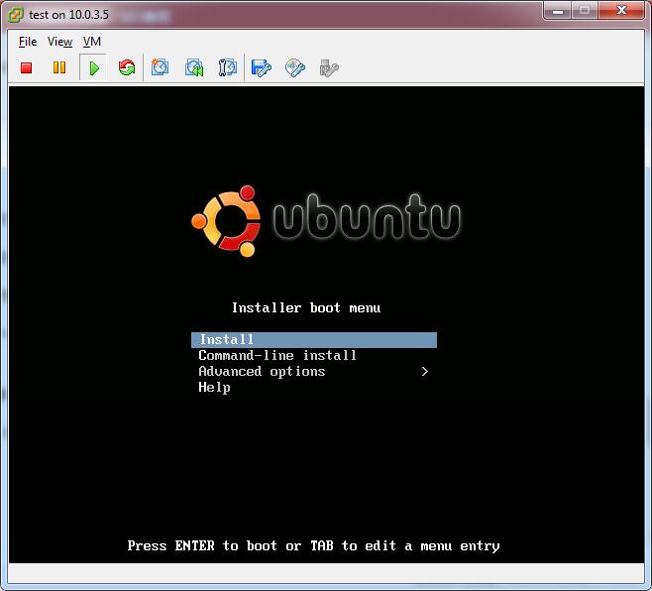
Task: Select the Help boot menu entry
Action: pos(214,388)
